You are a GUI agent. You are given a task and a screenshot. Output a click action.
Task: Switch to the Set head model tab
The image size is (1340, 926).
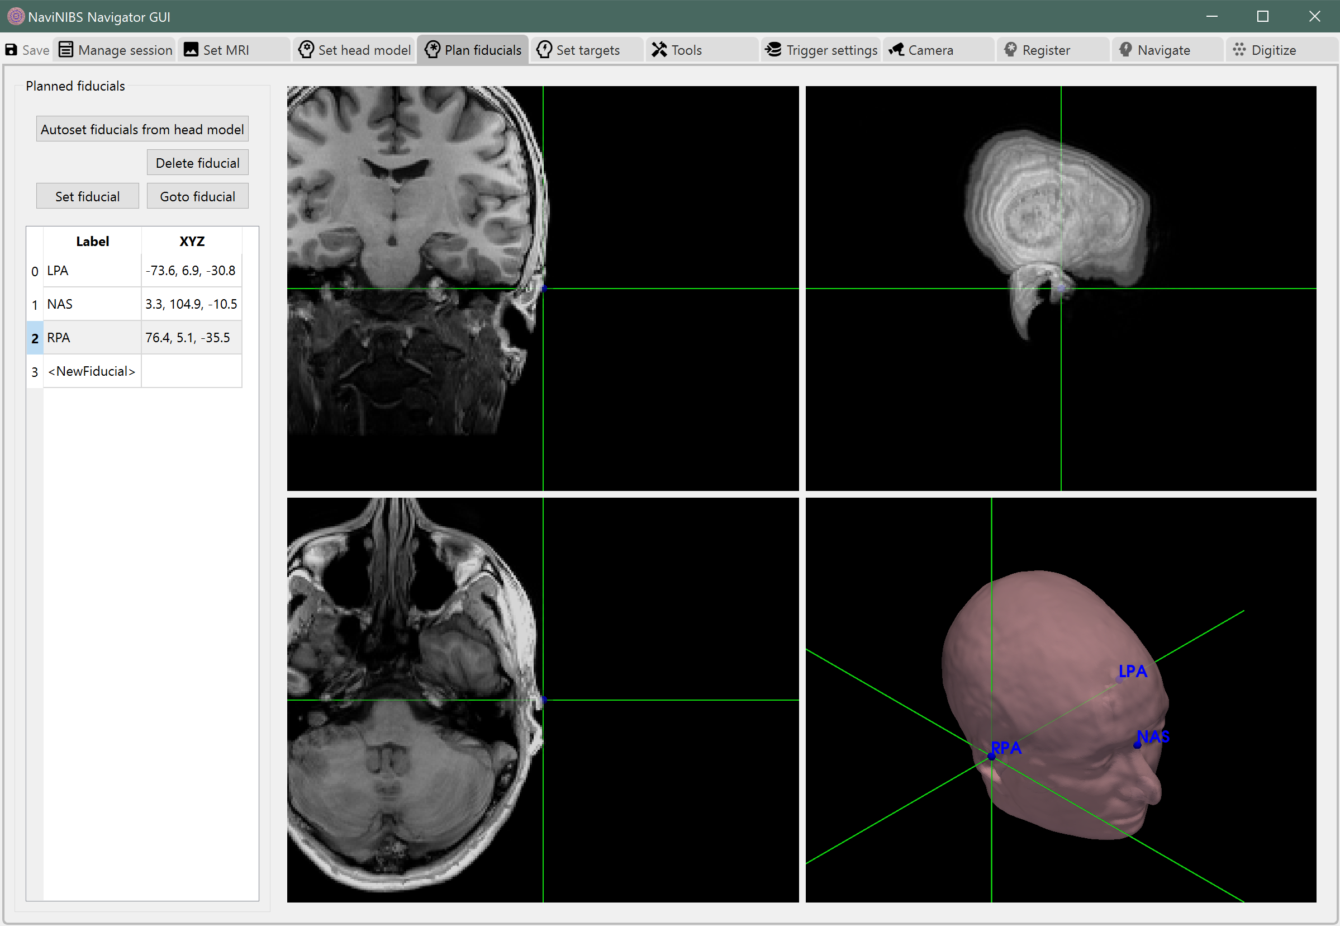[x=355, y=50]
